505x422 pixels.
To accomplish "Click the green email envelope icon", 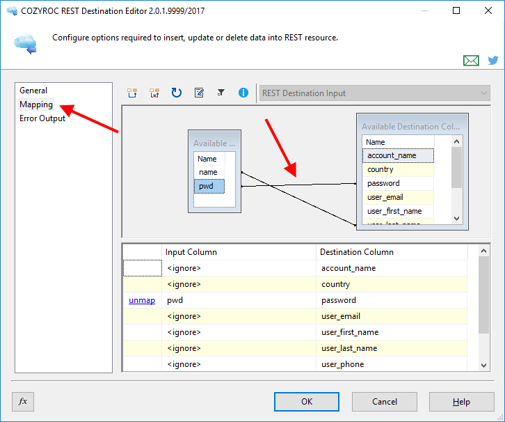I will [x=471, y=61].
